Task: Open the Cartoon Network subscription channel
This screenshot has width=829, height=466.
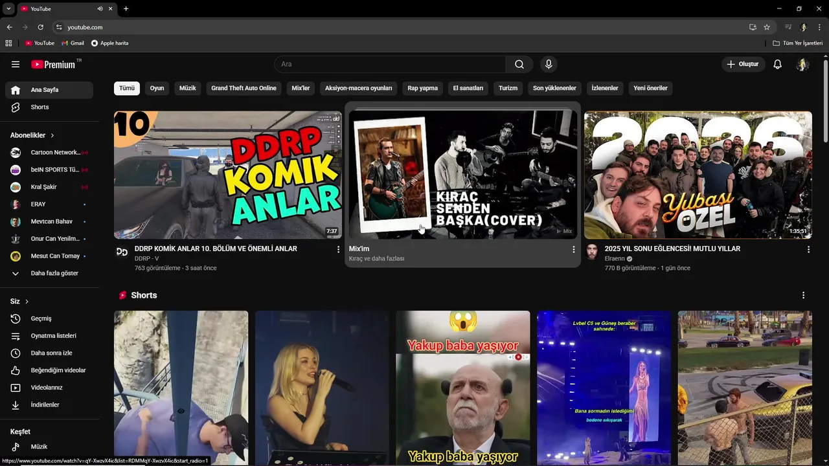Action: click(x=49, y=152)
